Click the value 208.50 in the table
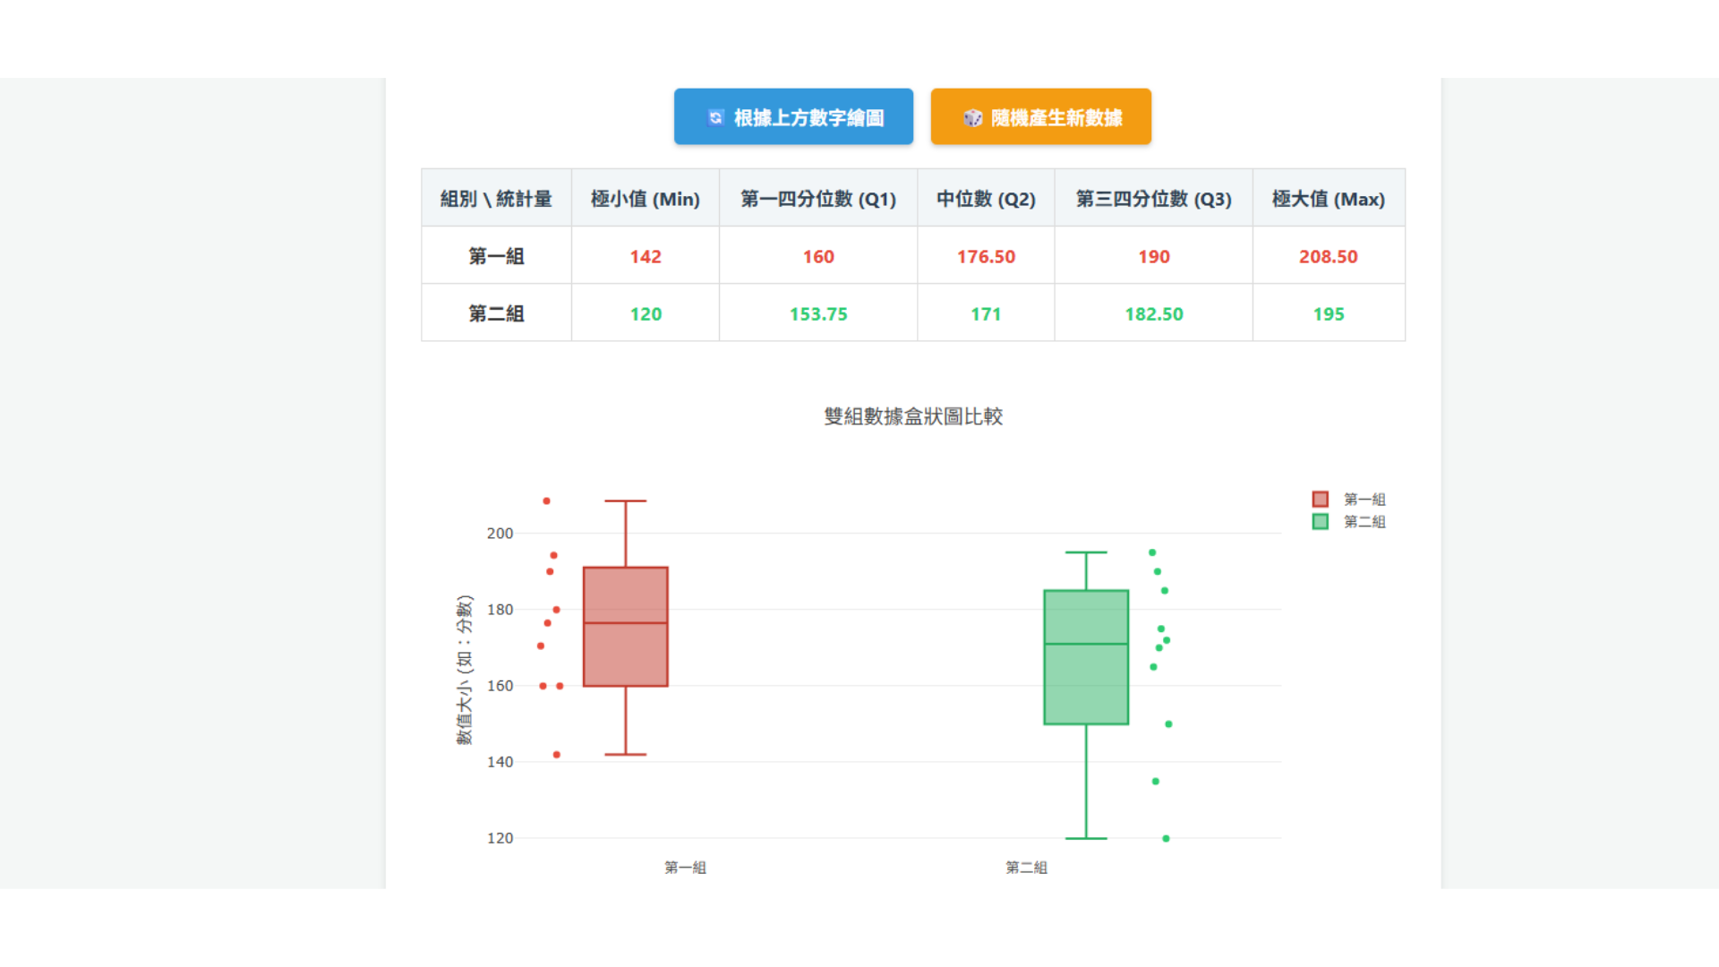Image resolution: width=1719 pixels, height=967 pixels. (x=1329, y=256)
